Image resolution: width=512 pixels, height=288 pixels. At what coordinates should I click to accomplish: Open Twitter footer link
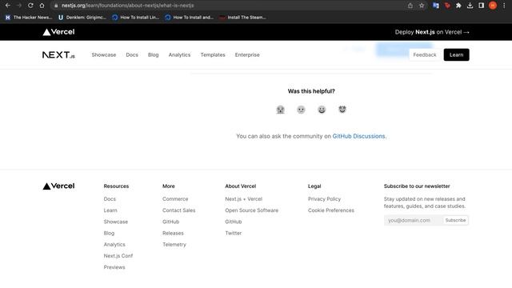(234, 233)
